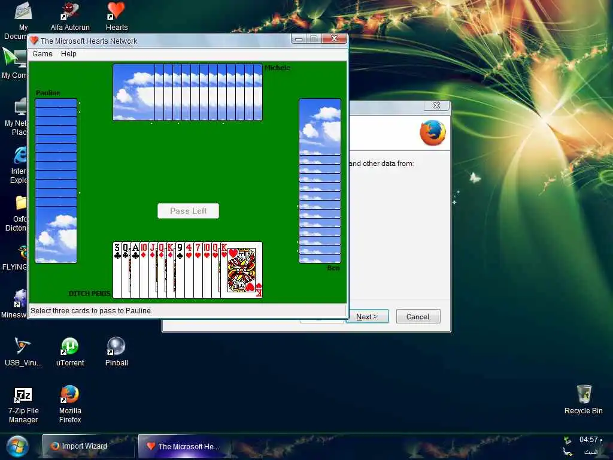Open the 7-Zip File Manager icon
Viewport: 613px width, 460px height.
(x=23, y=405)
